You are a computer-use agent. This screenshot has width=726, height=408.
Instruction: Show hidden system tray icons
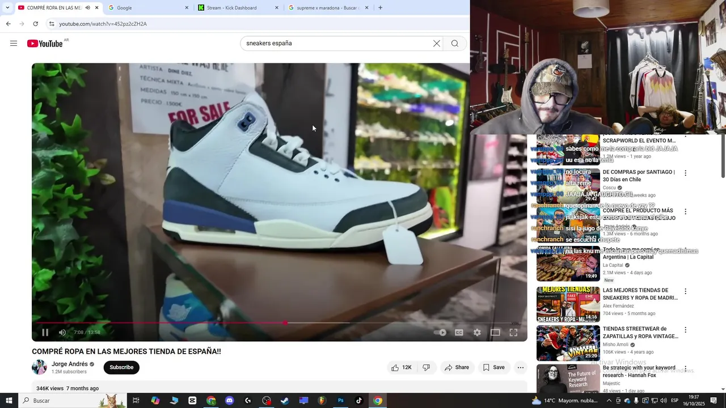(609, 401)
